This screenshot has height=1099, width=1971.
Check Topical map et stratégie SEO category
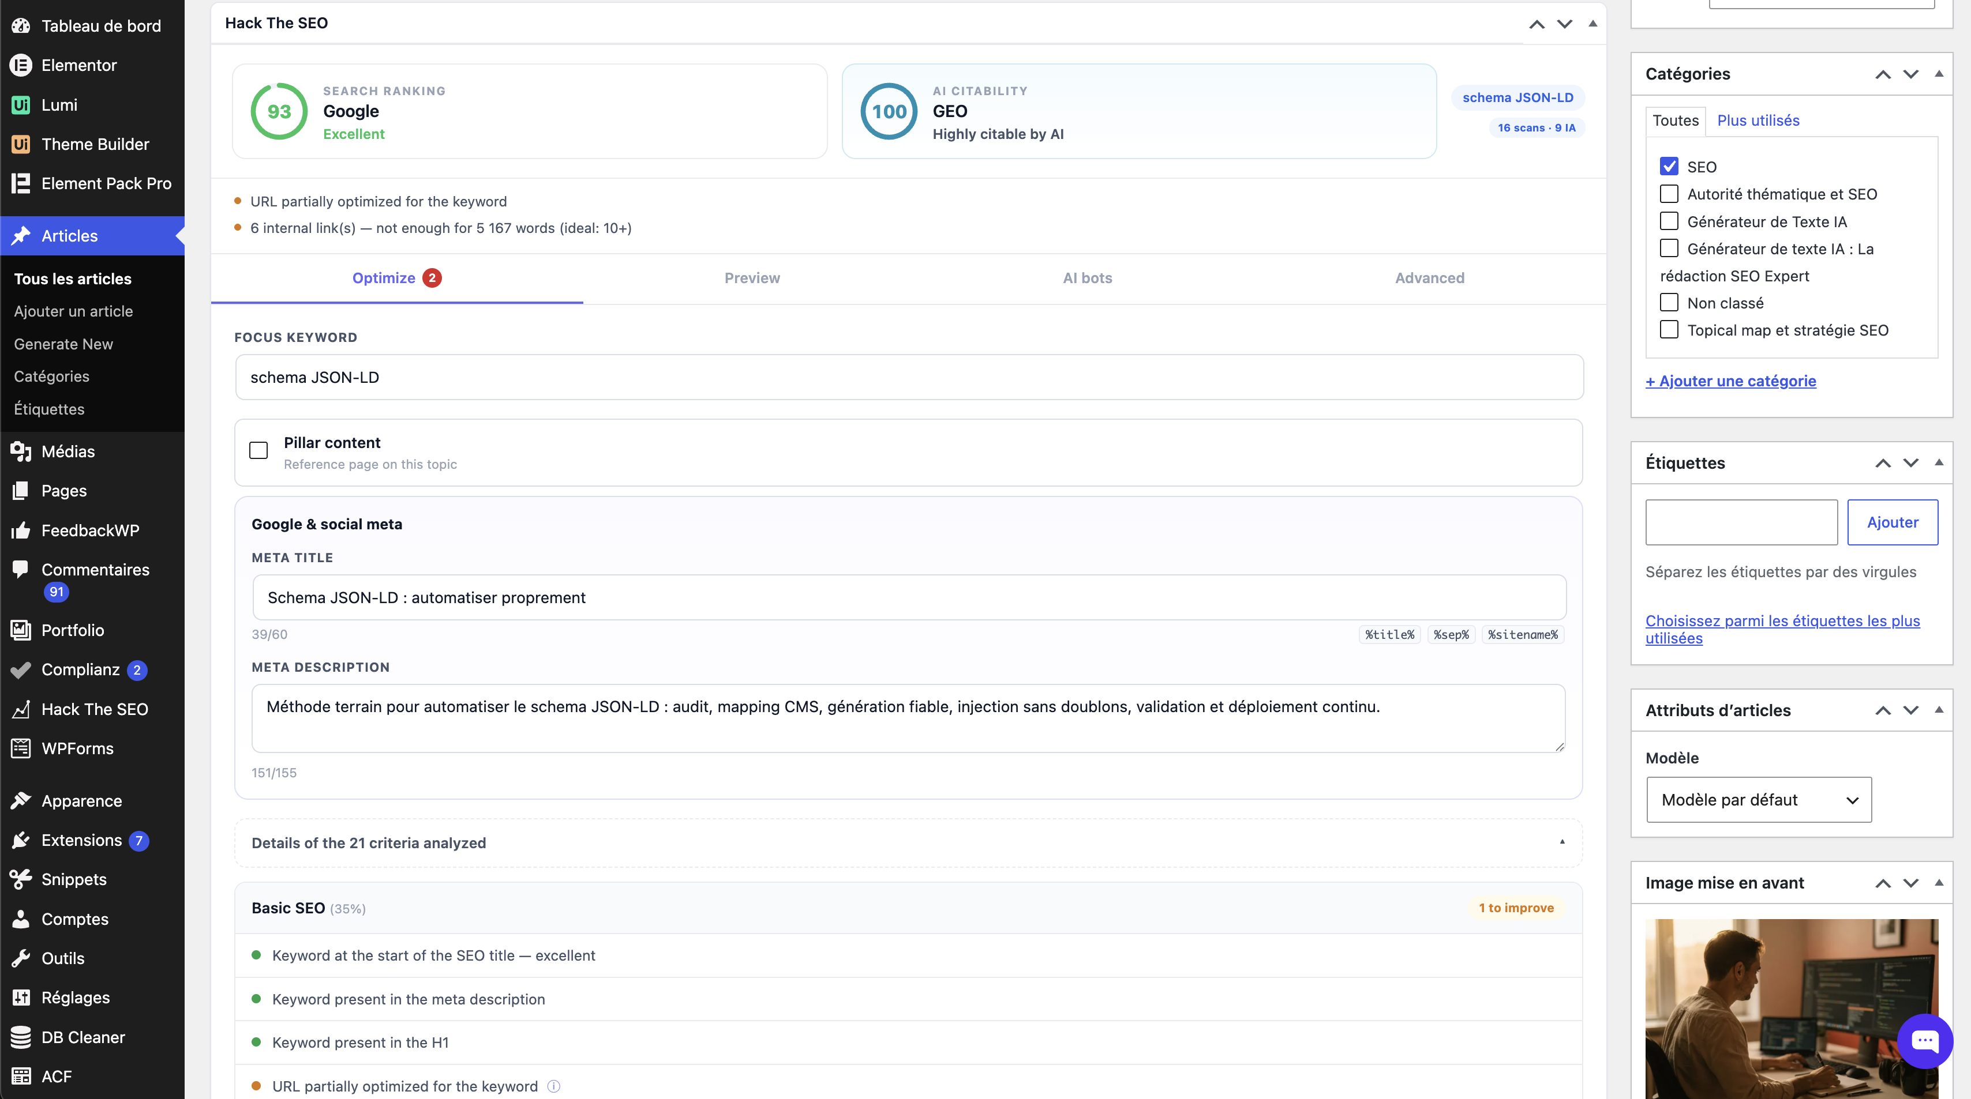click(1669, 330)
